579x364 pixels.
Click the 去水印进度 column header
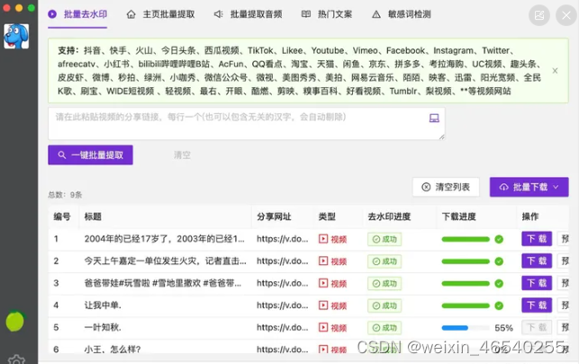tap(389, 217)
